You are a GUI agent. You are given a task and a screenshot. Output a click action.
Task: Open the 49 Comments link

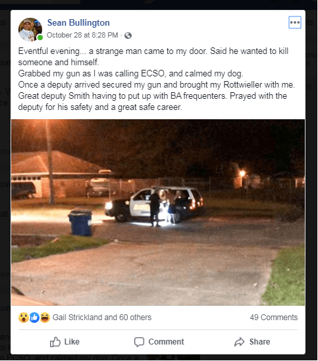click(x=274, y=318)
